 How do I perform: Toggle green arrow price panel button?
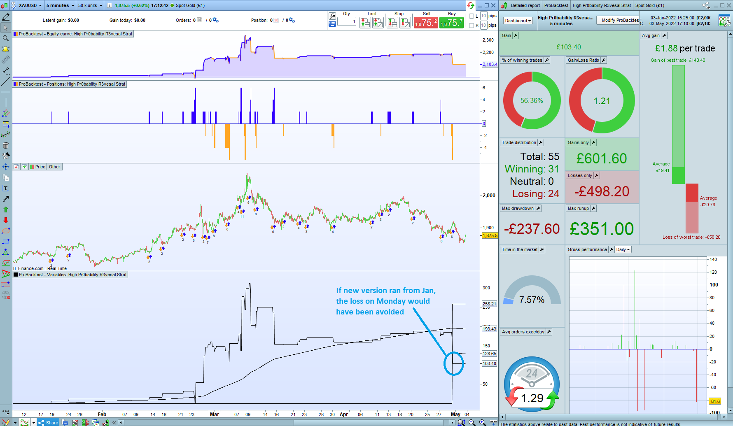[x=24, y=167]
